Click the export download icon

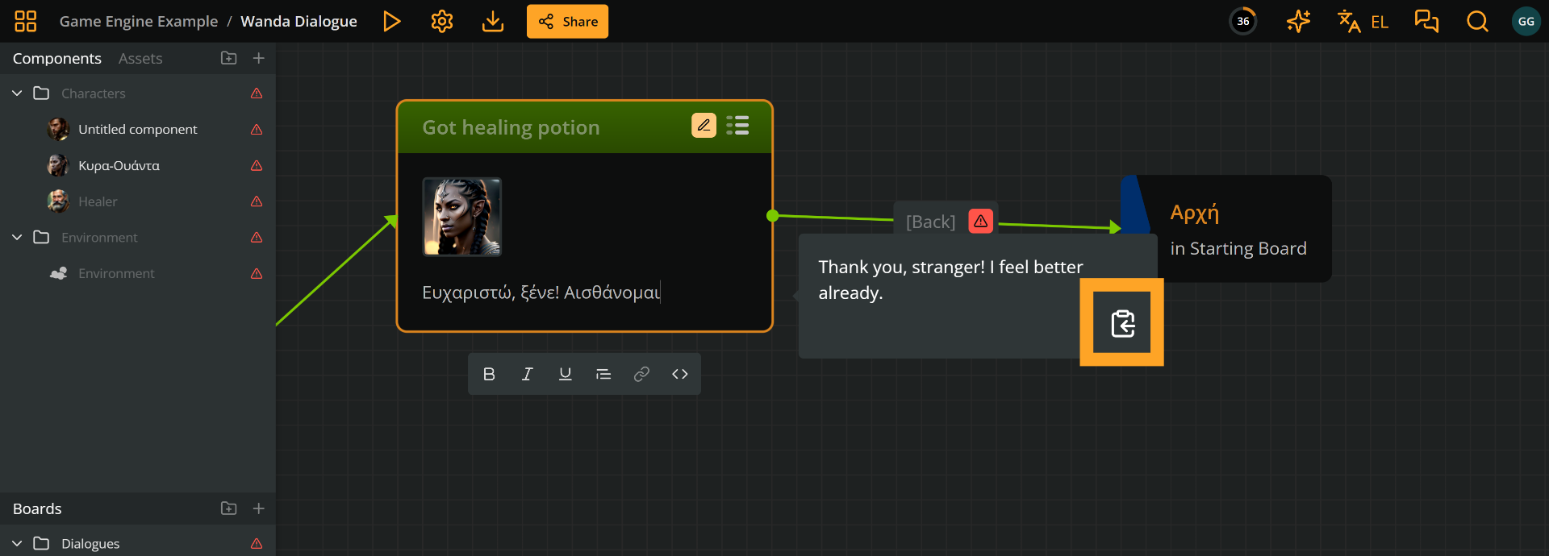[x=493, y=21]
